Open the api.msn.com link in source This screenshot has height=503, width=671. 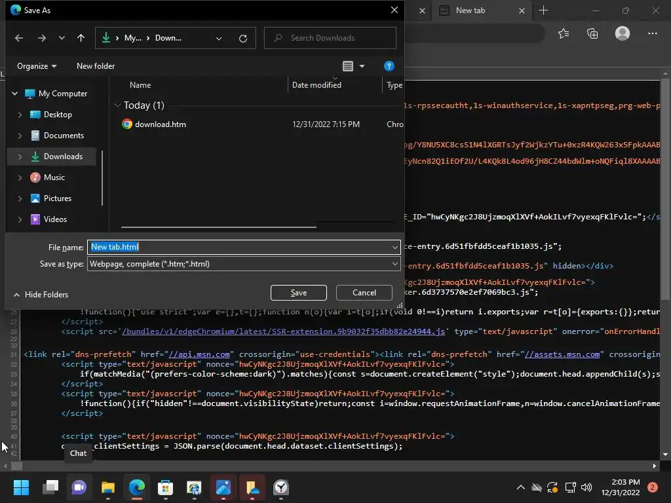pos(199,354)
